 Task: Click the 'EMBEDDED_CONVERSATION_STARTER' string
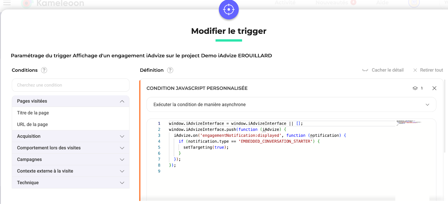tap(276, 142)
